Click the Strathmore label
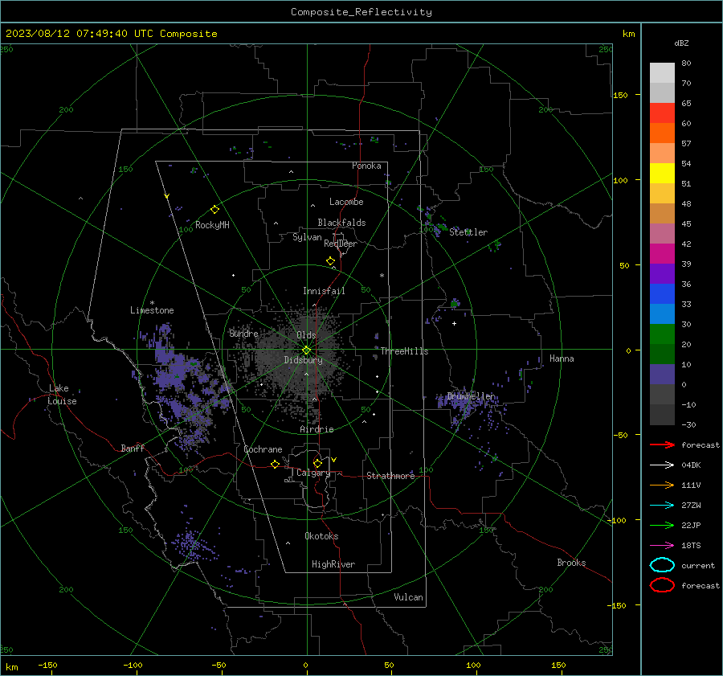Image resolution: width=723 pixels, height=676 pixels. click(390, 476)
